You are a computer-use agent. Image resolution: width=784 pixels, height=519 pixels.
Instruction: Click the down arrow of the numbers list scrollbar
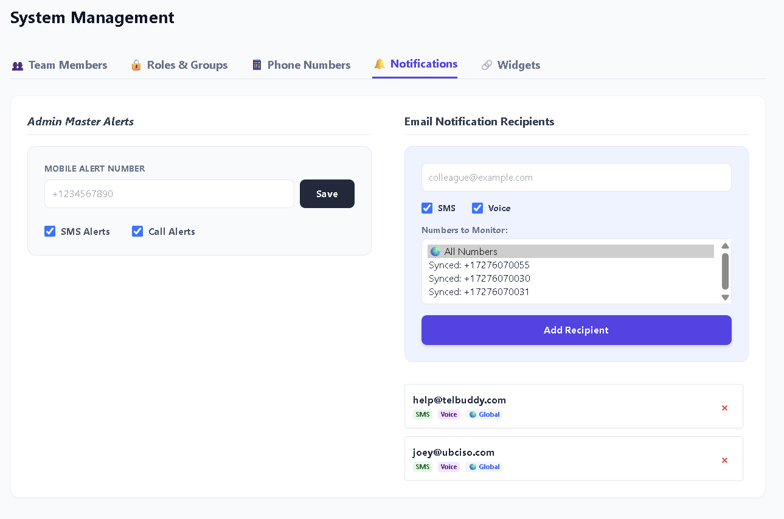click(x=725, y=298)
